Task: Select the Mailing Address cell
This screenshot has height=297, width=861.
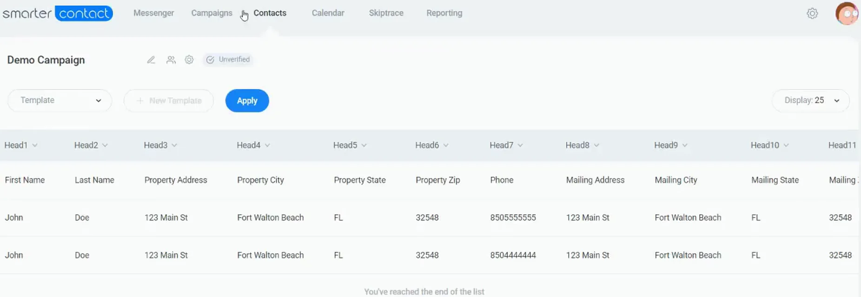Action: click(596, 180)
